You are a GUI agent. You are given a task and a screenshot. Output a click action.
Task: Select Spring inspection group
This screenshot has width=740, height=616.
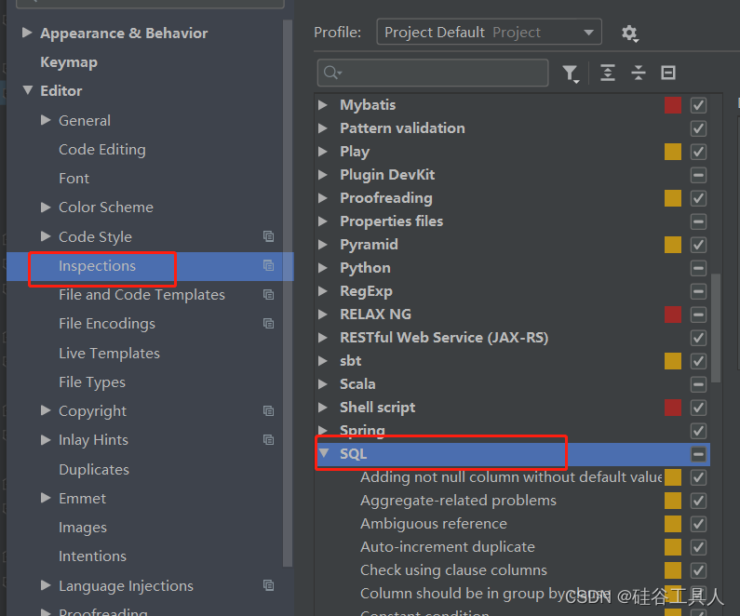[362, 431]
